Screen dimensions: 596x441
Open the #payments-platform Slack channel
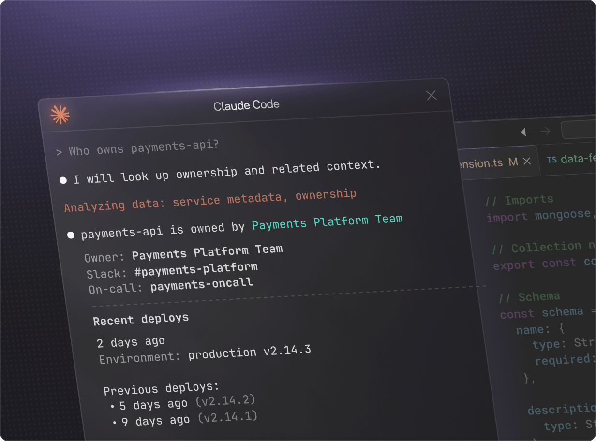coord(195,269)
